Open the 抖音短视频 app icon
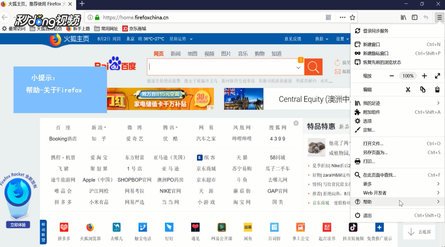 (x=353, y=228)
